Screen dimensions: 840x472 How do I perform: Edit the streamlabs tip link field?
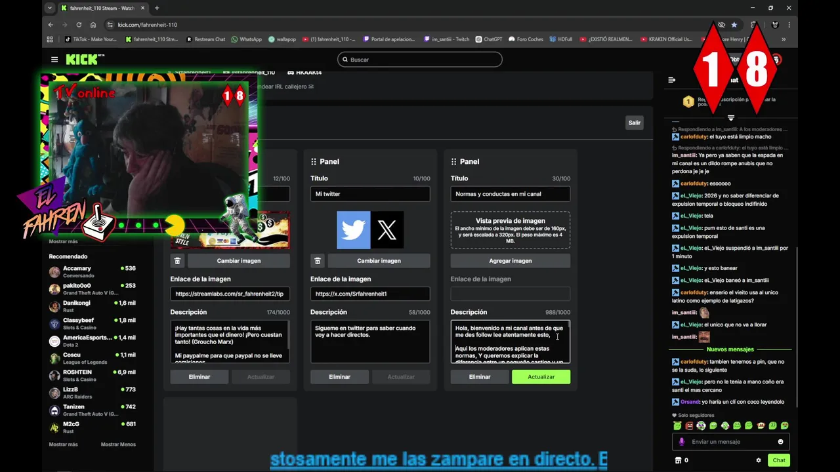230,294
